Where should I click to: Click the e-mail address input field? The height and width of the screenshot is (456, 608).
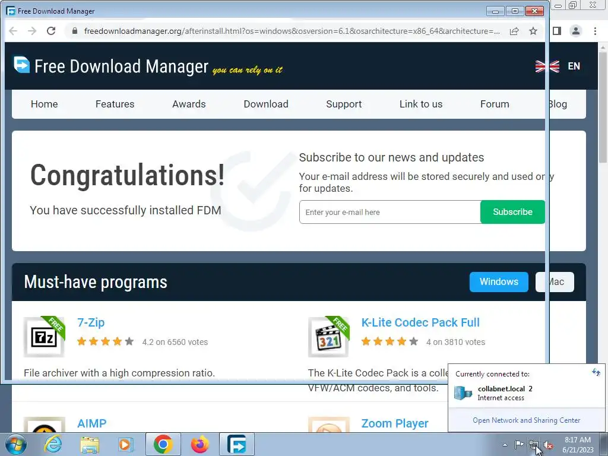click(x=389, y=212)
